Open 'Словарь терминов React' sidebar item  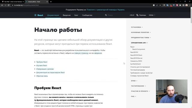pyautogui.click(x=139, y=76)
